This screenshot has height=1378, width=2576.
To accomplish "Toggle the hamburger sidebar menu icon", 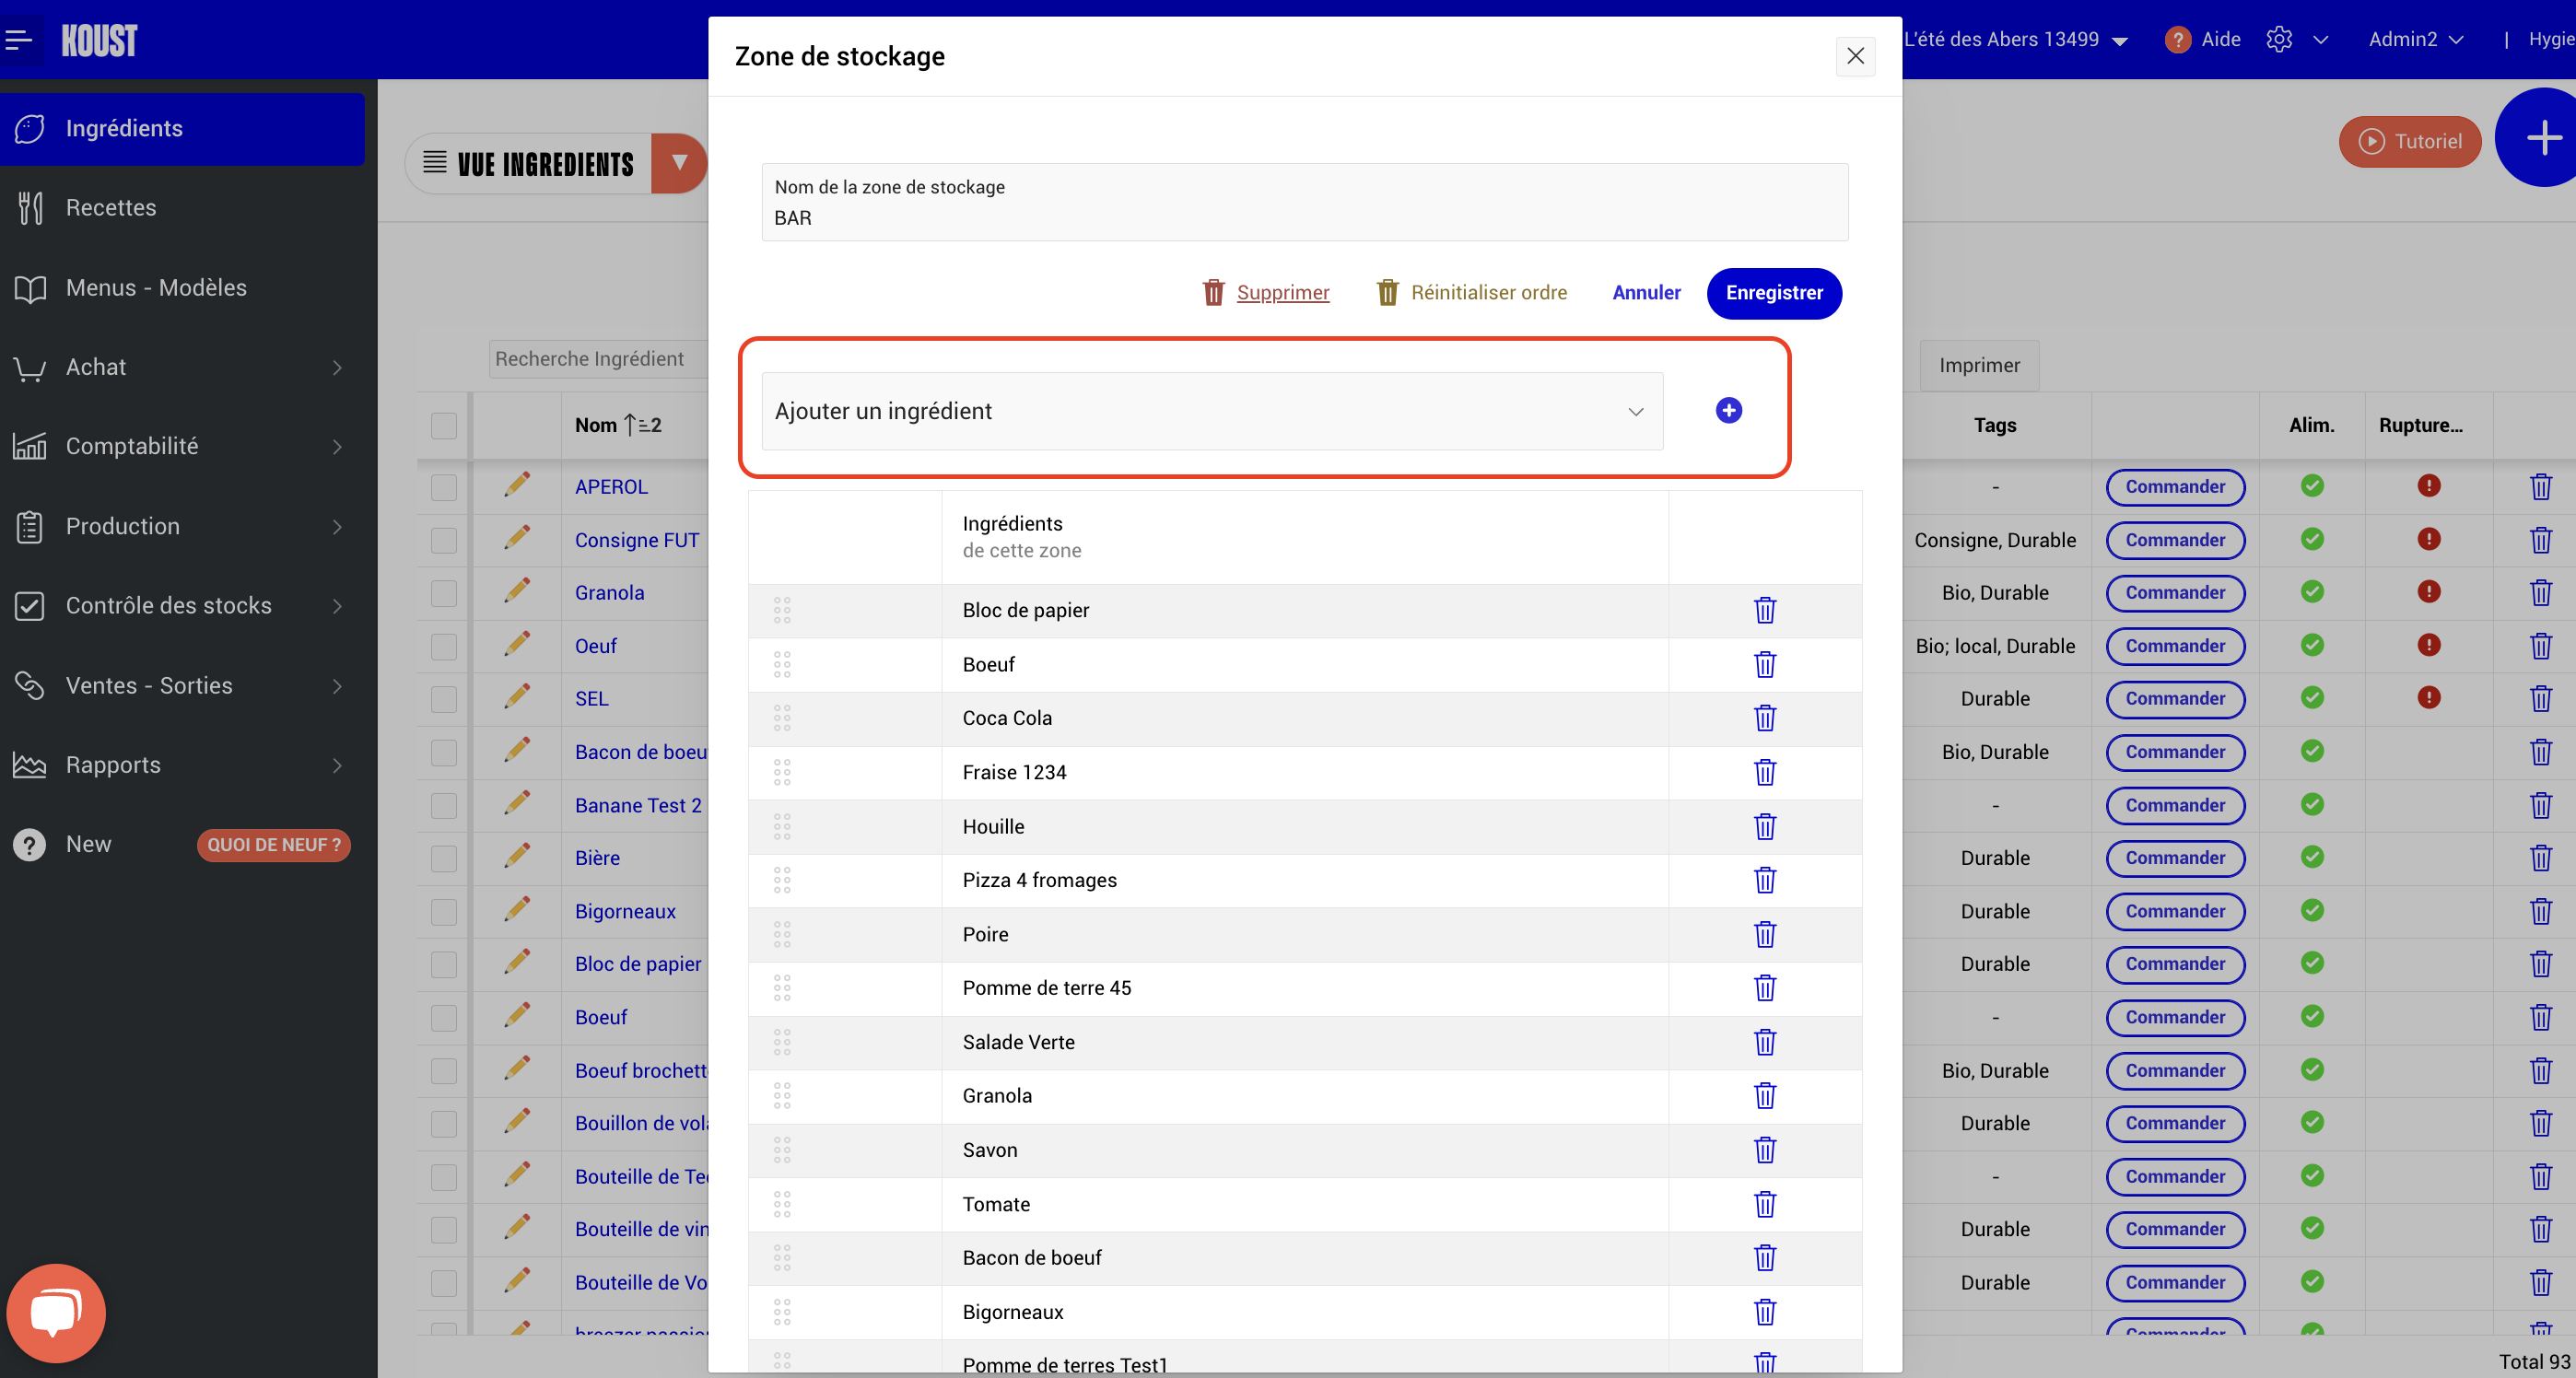I will click(18, 40).
